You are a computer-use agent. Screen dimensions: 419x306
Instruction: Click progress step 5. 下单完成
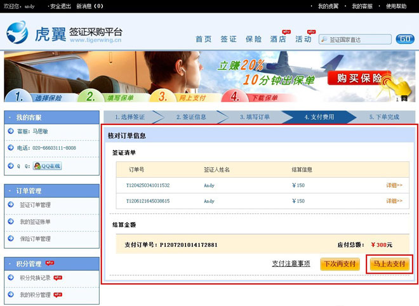point(384,117)
